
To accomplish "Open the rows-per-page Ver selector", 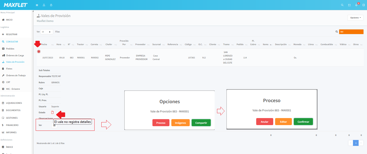I will [47, 32].
